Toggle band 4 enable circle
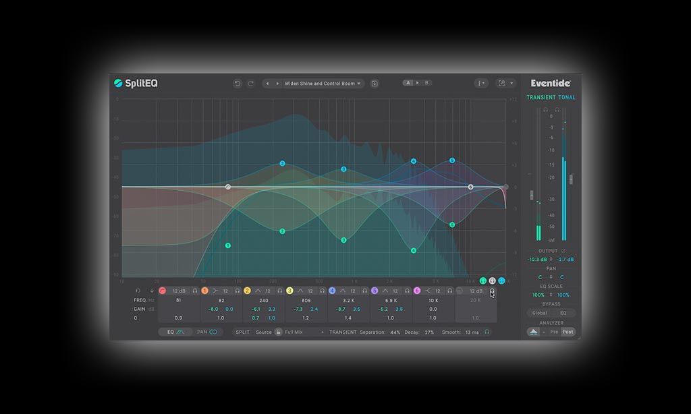691x414 pixels. pyautogui.click(x=332, y=291)
